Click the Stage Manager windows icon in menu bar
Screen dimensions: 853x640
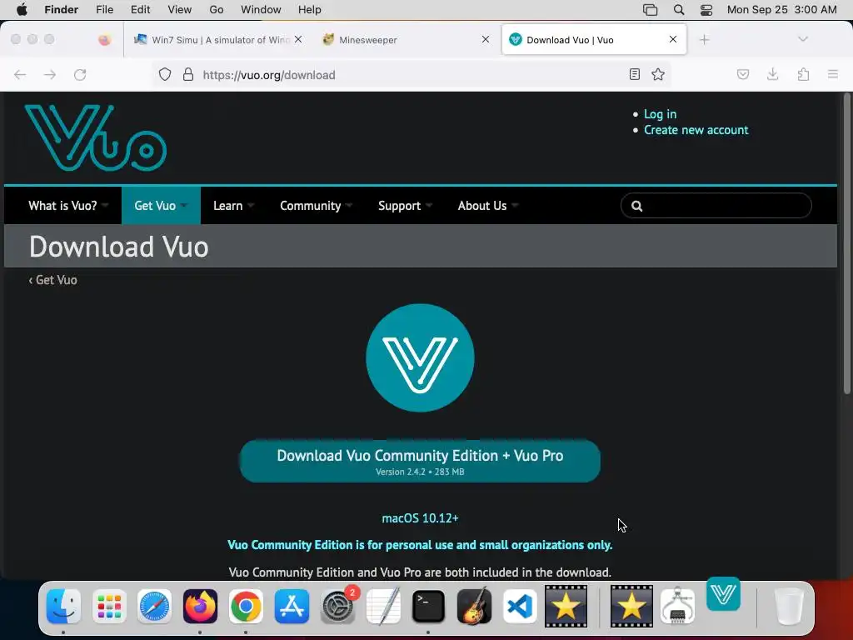[650, 10]
